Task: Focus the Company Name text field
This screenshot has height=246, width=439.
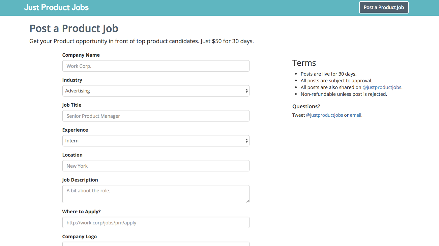Action: 156,66
